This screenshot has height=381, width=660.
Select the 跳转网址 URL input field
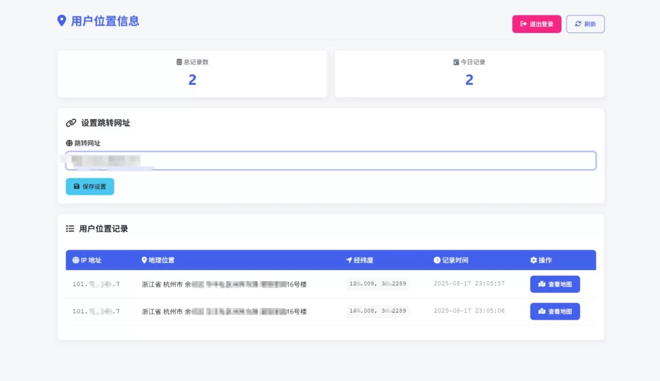330,161
